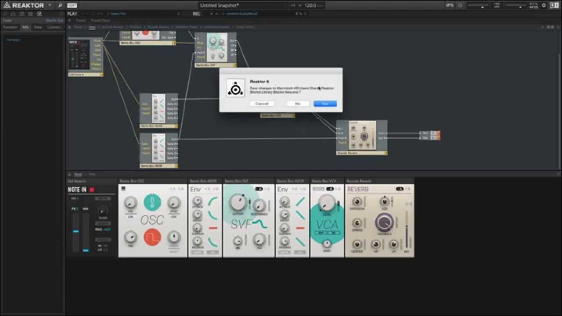Open the Select File dropdown in the player
Viewport: 562px width, 316px height.
(x=119, y=14)
